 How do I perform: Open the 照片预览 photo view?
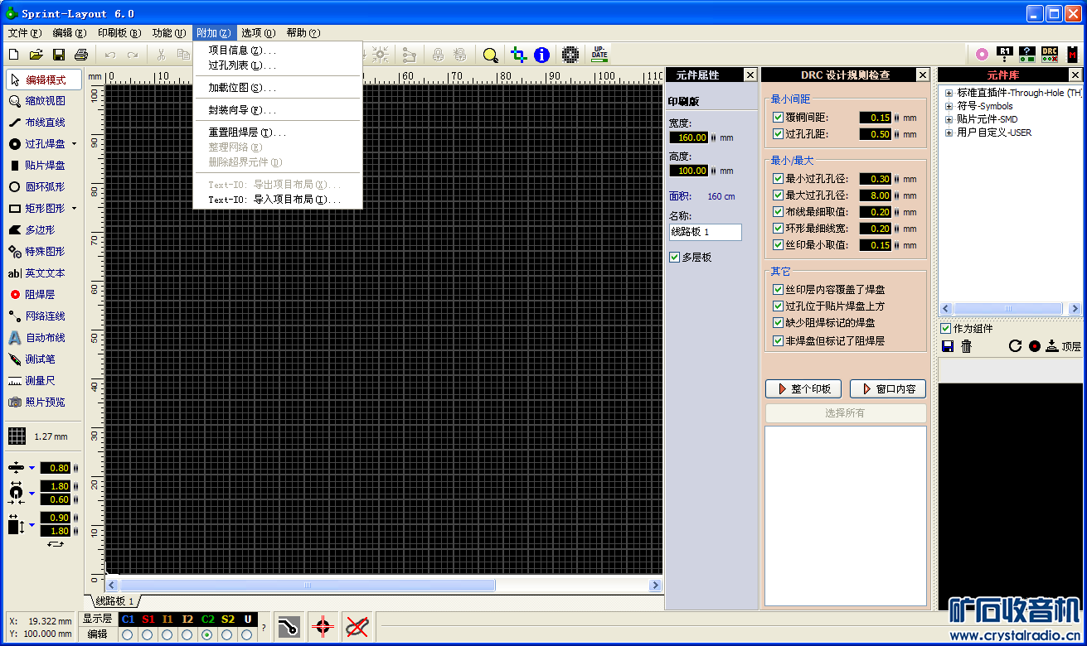click(x=44, y=403)
